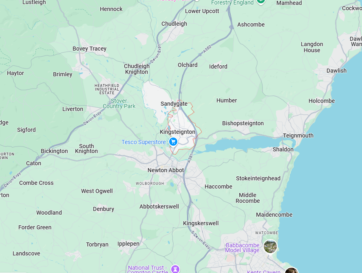Click the Tesco Superstore label
The height and width of the screenshot is (273, 362).
[x=143, y=142]
